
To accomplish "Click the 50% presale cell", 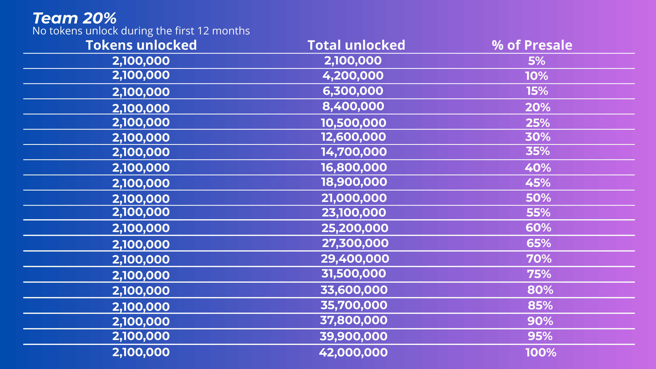I will coord(538,198).
